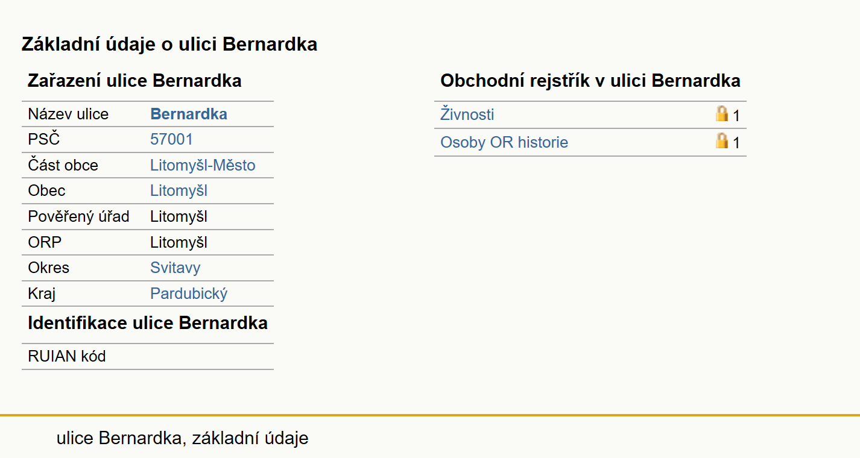860x458 pixels.
Task: Follow the 57001 postal code link
Action: [x=172, y=139]
